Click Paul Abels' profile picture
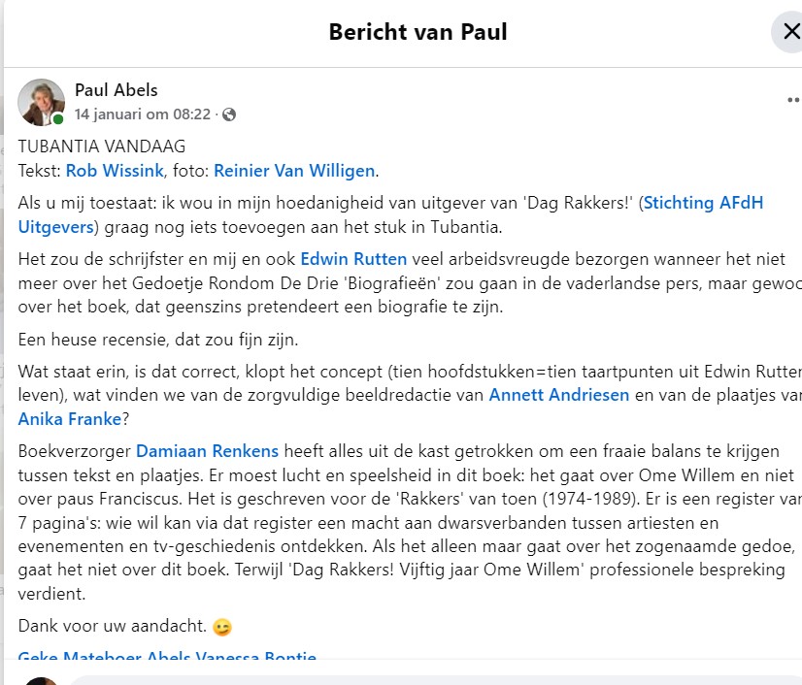Screen dimensions: 802x685 pos(41,102)
